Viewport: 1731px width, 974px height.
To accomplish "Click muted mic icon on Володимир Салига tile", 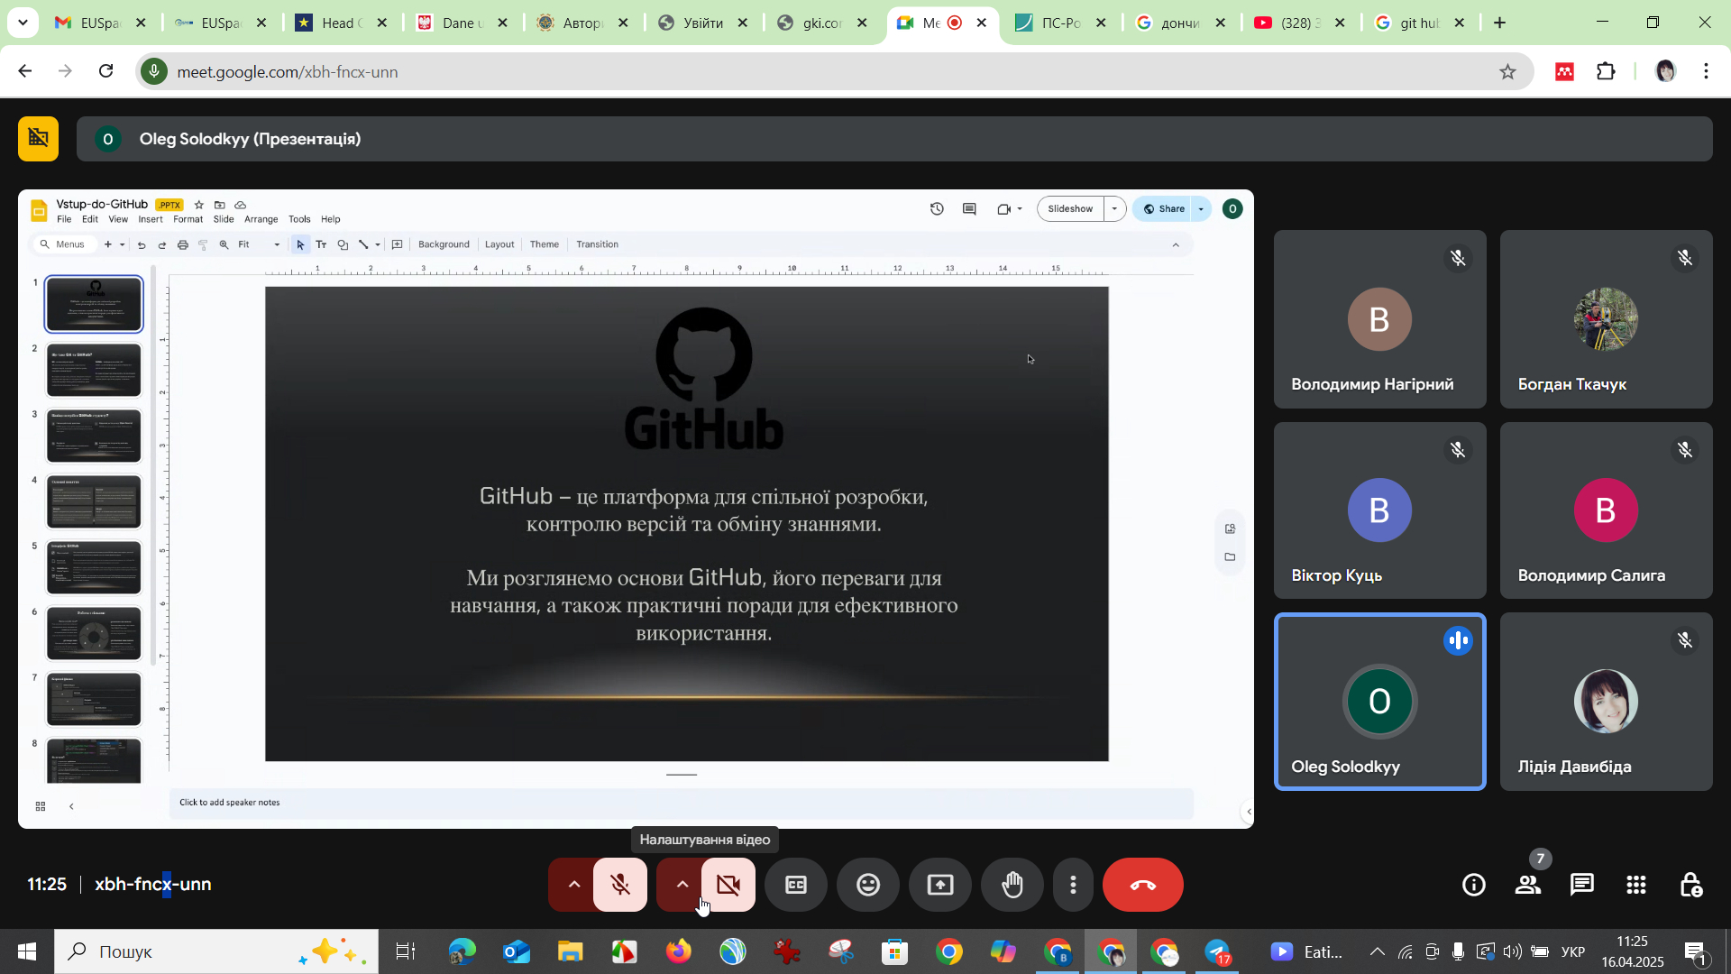I will 1685,449.
